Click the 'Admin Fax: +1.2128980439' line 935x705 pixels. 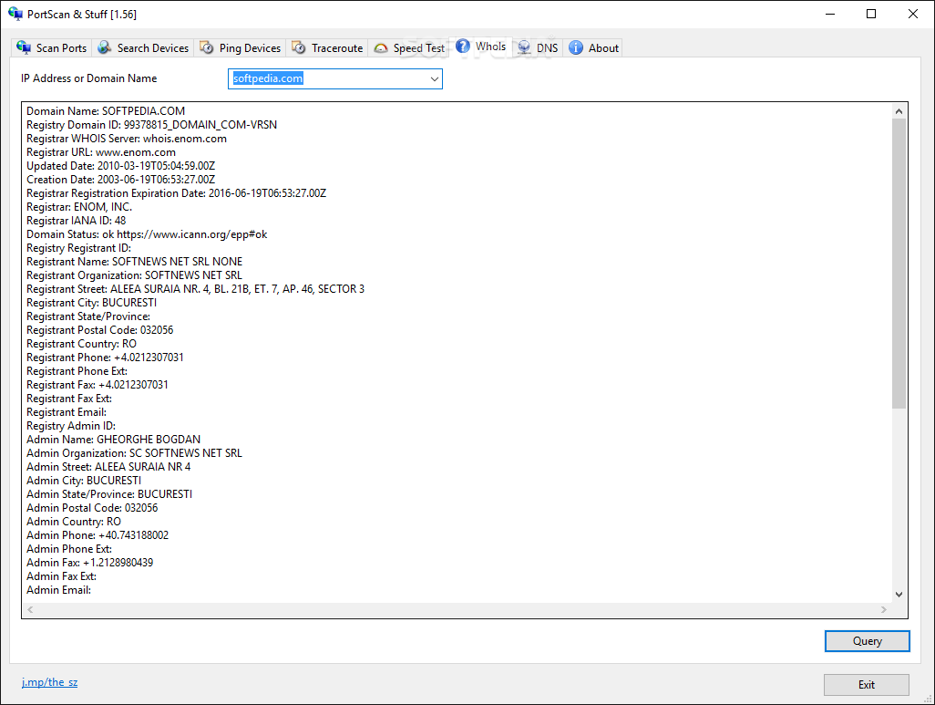89,564
